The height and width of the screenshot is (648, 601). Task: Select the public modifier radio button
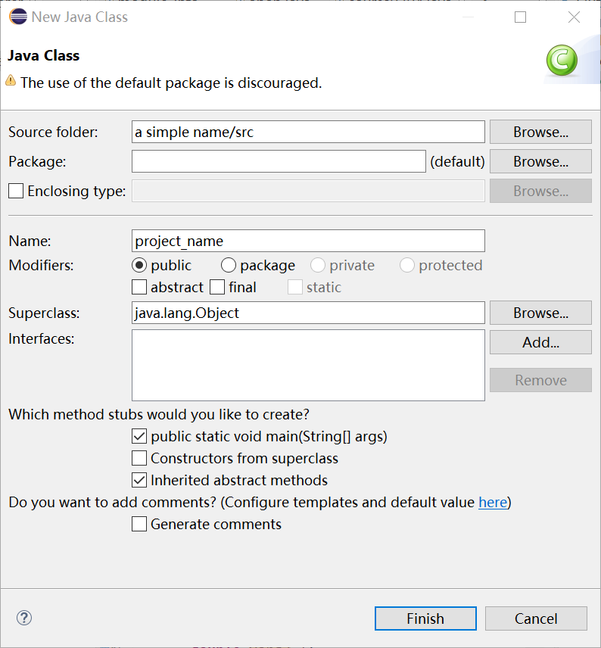[139, 265]
